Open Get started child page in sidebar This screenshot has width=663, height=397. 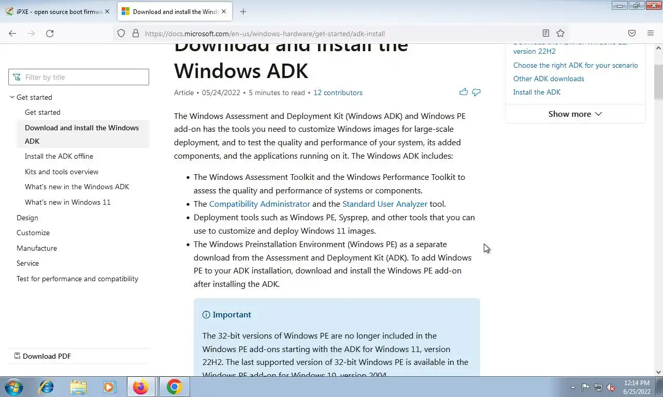click(x=42, y=112)
